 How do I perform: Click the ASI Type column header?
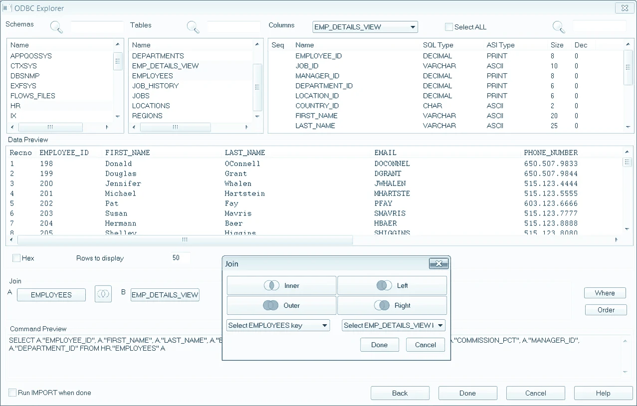[x=500, y=45]
